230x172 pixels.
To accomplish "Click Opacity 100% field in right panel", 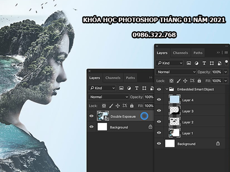I will point(217,72).
